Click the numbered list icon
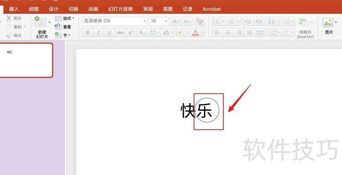 point(231,21)
